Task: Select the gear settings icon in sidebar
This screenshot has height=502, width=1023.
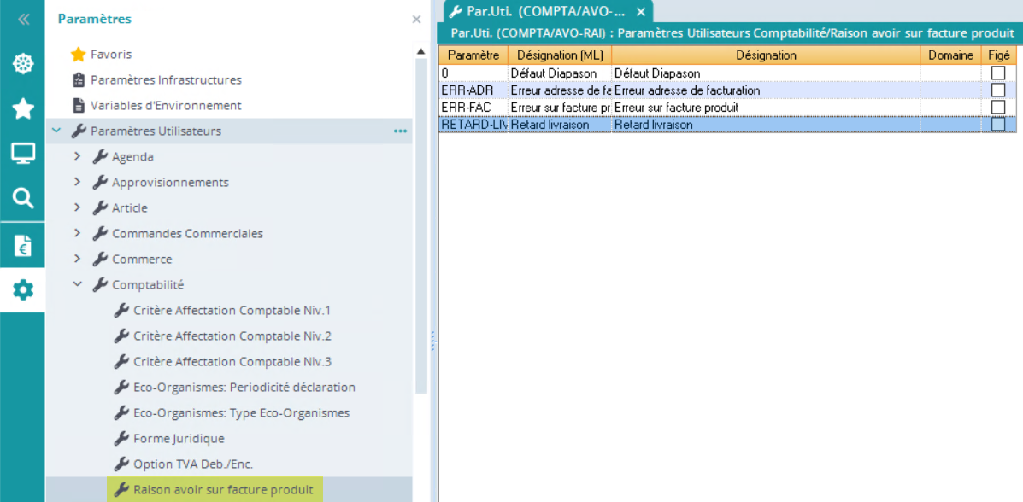Action: (23, 290)
